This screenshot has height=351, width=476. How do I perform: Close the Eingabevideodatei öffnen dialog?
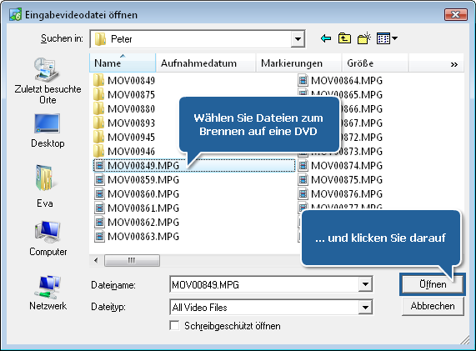click(456, 14)
